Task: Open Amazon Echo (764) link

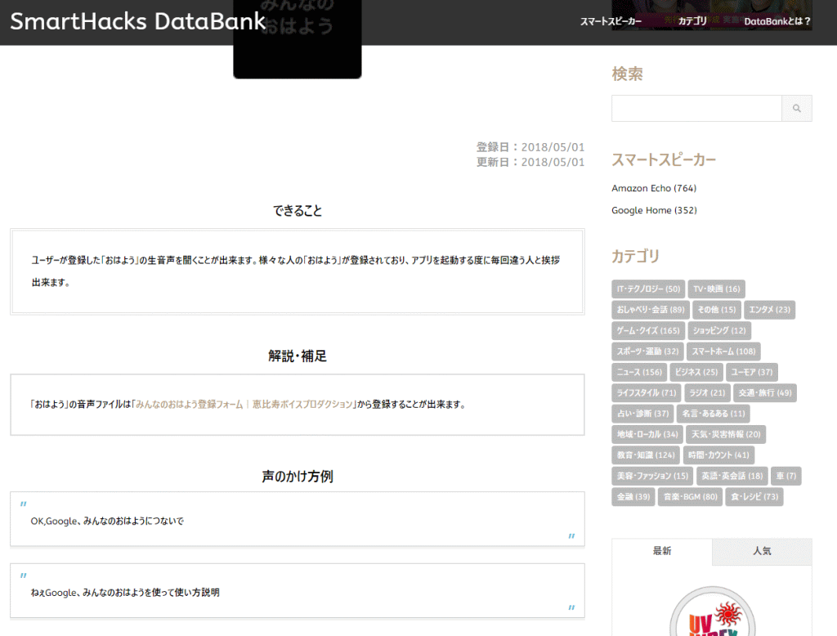Action: coord(654,188)
